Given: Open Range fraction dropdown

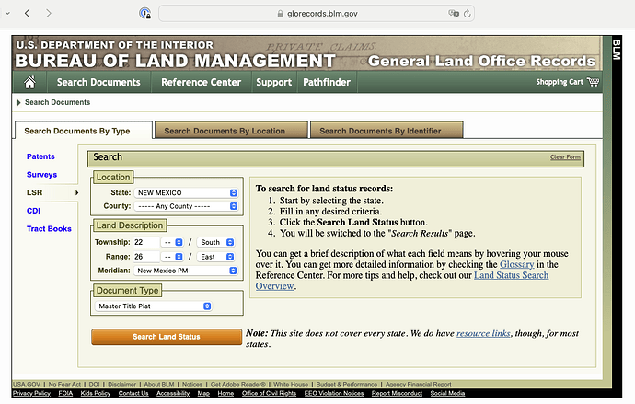Looking at the screenshot, I should [x=172, y=257].
